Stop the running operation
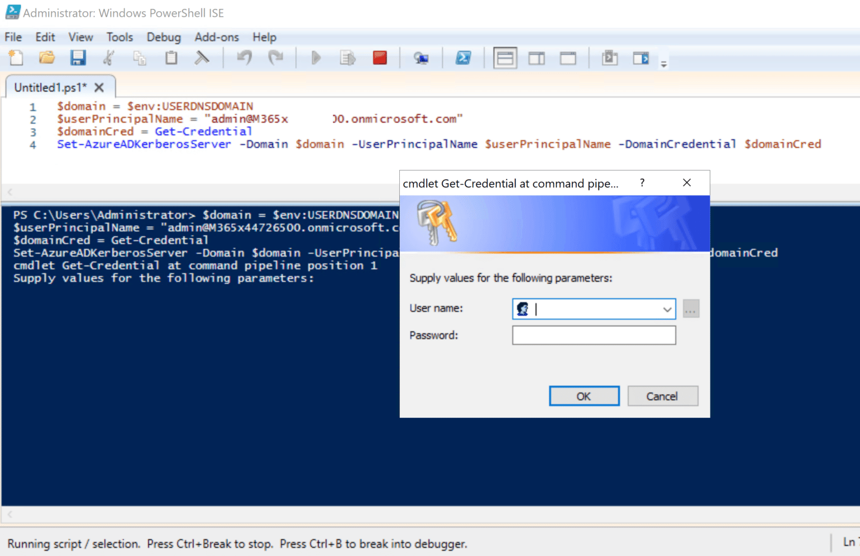The width and height of the screenshot is (860, 556). (380, 57)
